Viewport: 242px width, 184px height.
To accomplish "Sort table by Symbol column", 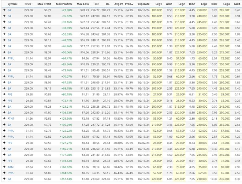I will coord(12,4).
